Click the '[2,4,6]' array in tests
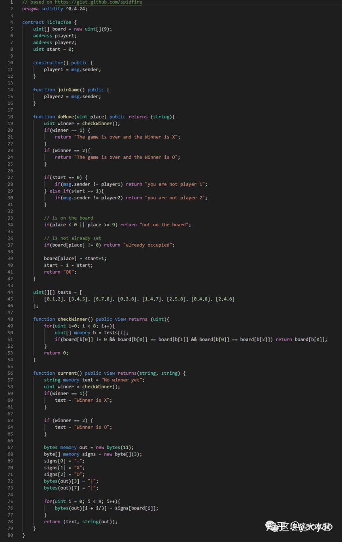The image size is (342, 542). coord(225,299)
